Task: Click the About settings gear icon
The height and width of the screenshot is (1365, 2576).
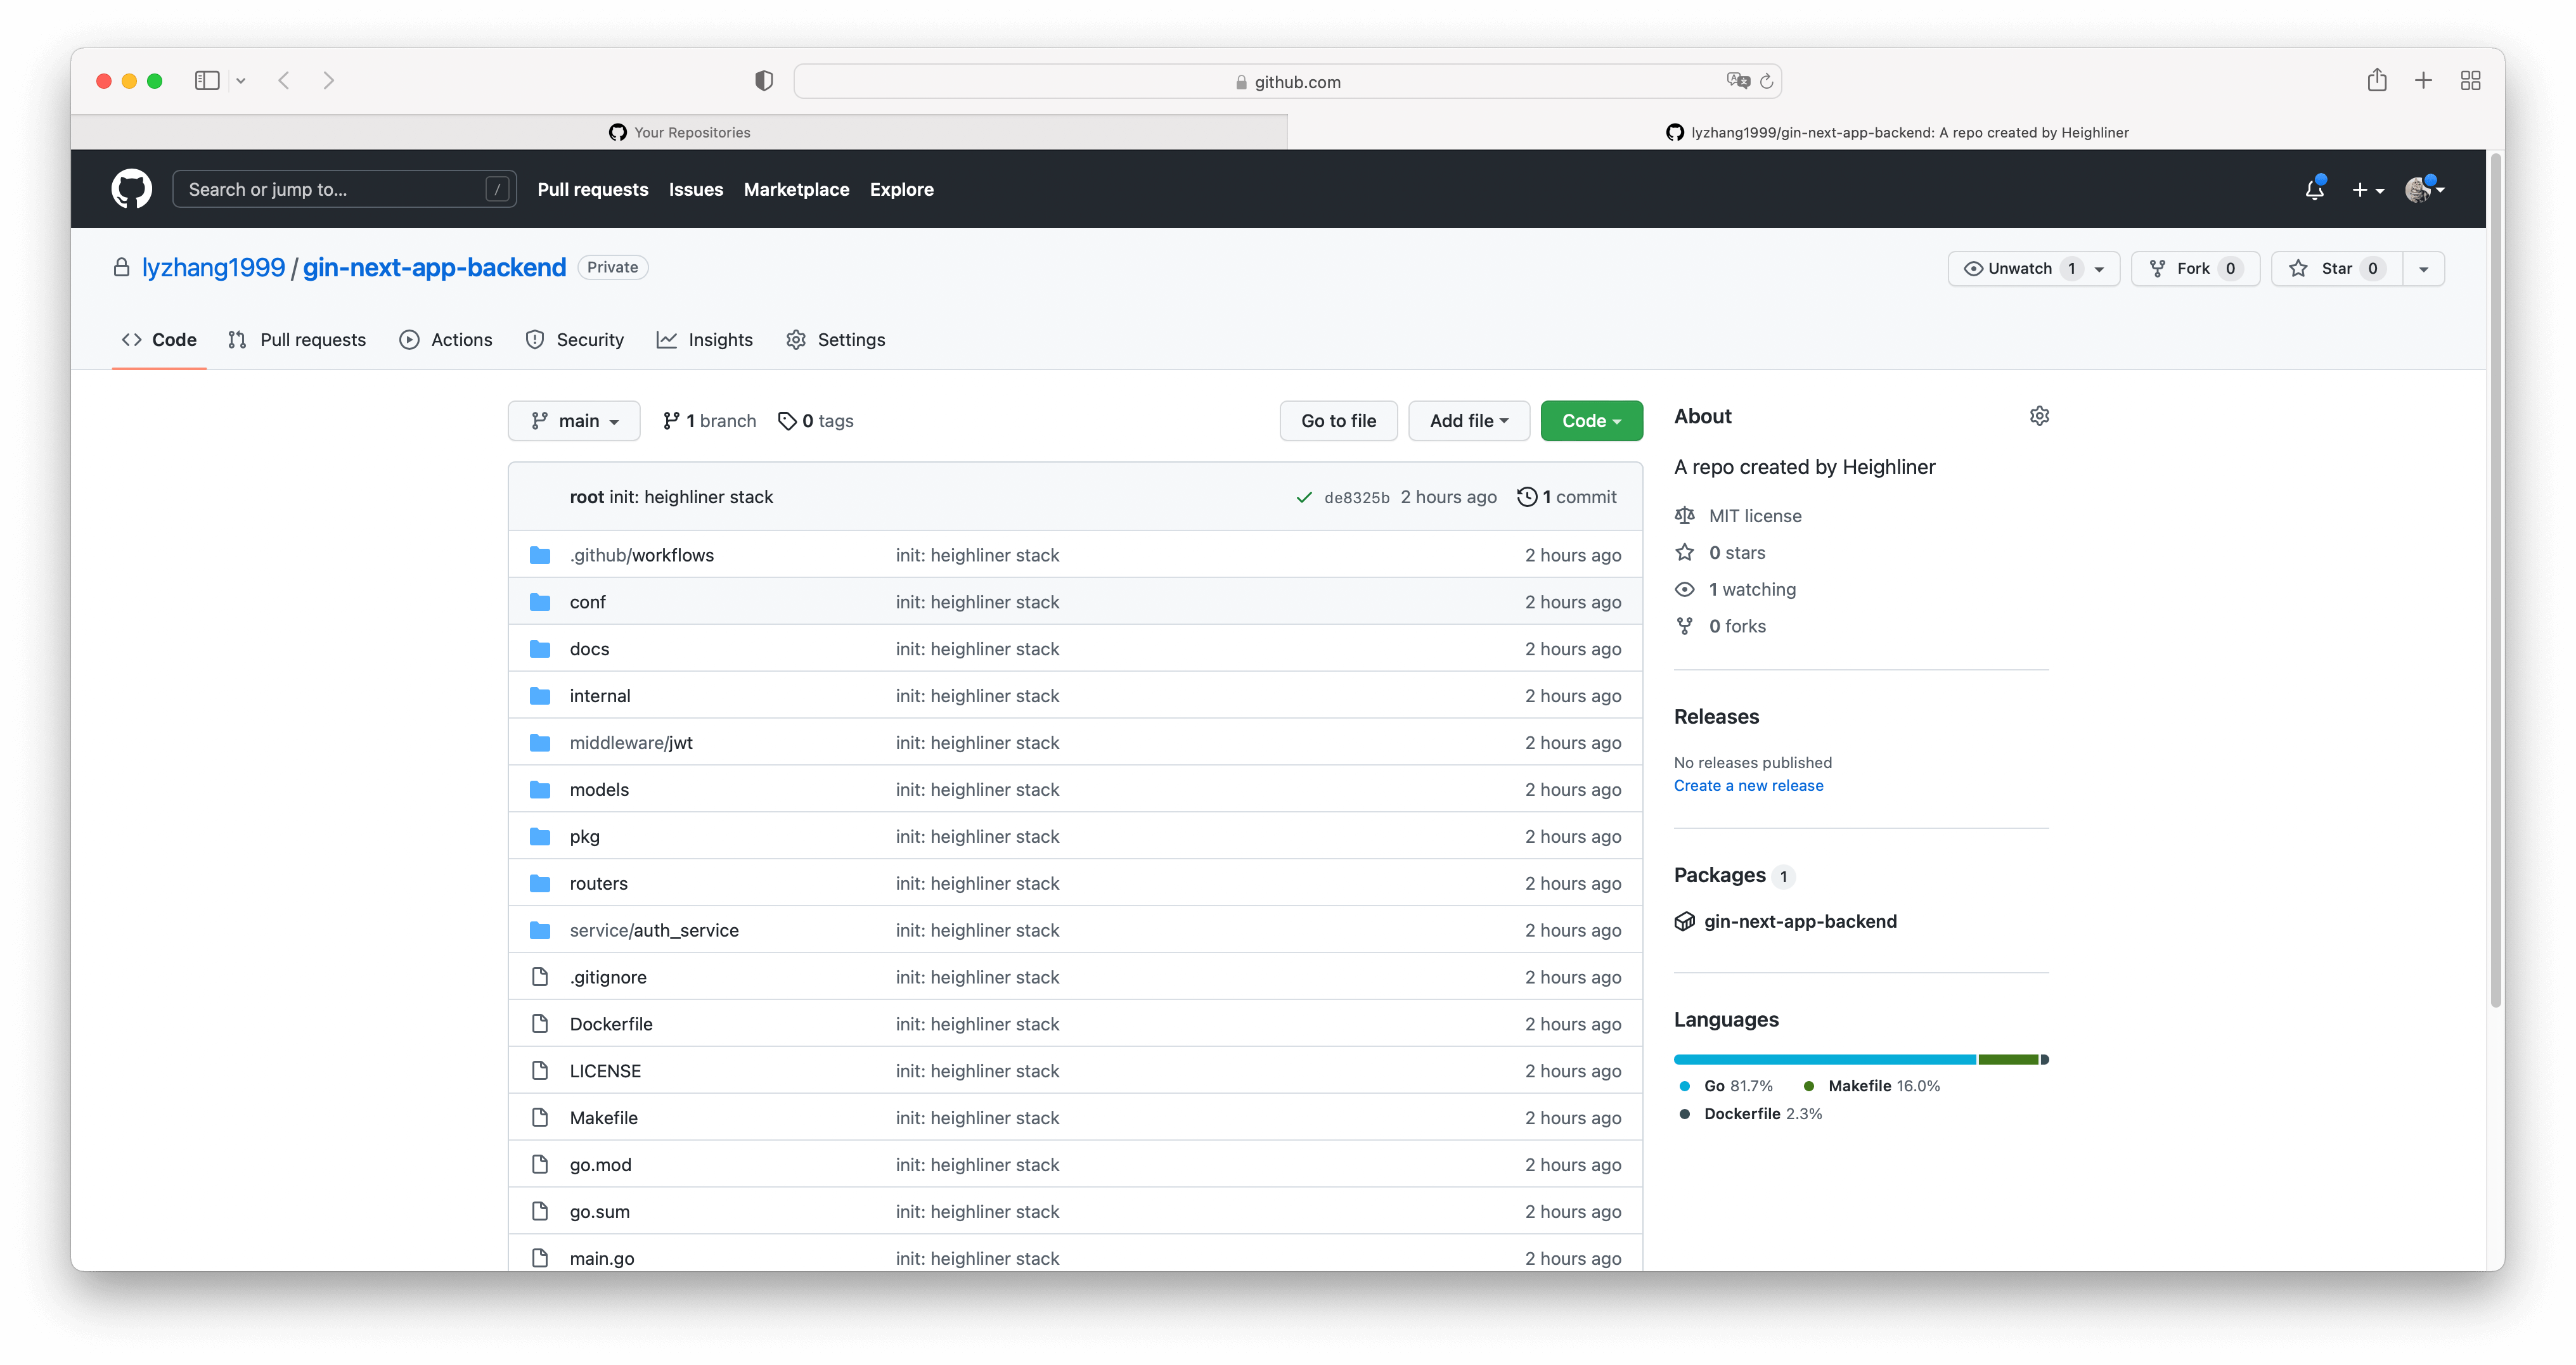Action: click(2039, 416)
